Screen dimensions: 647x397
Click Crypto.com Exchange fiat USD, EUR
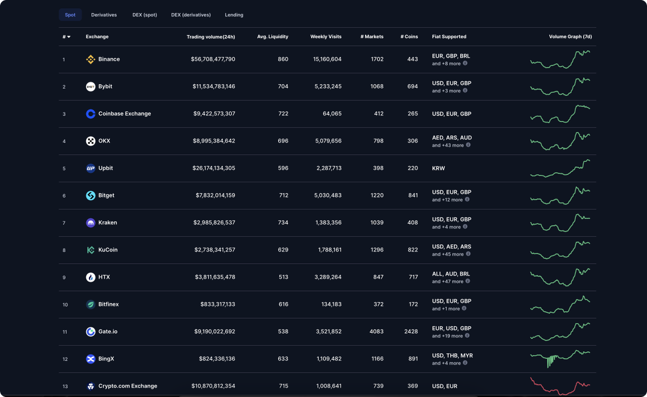(445, 386)
